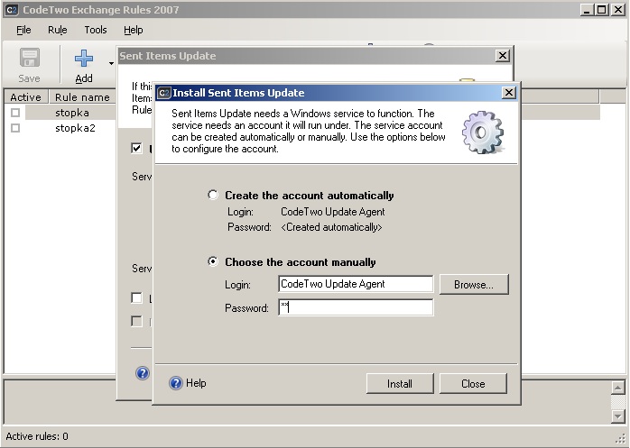Toggle Active checkbox for stopka rule

pos(15,113)
